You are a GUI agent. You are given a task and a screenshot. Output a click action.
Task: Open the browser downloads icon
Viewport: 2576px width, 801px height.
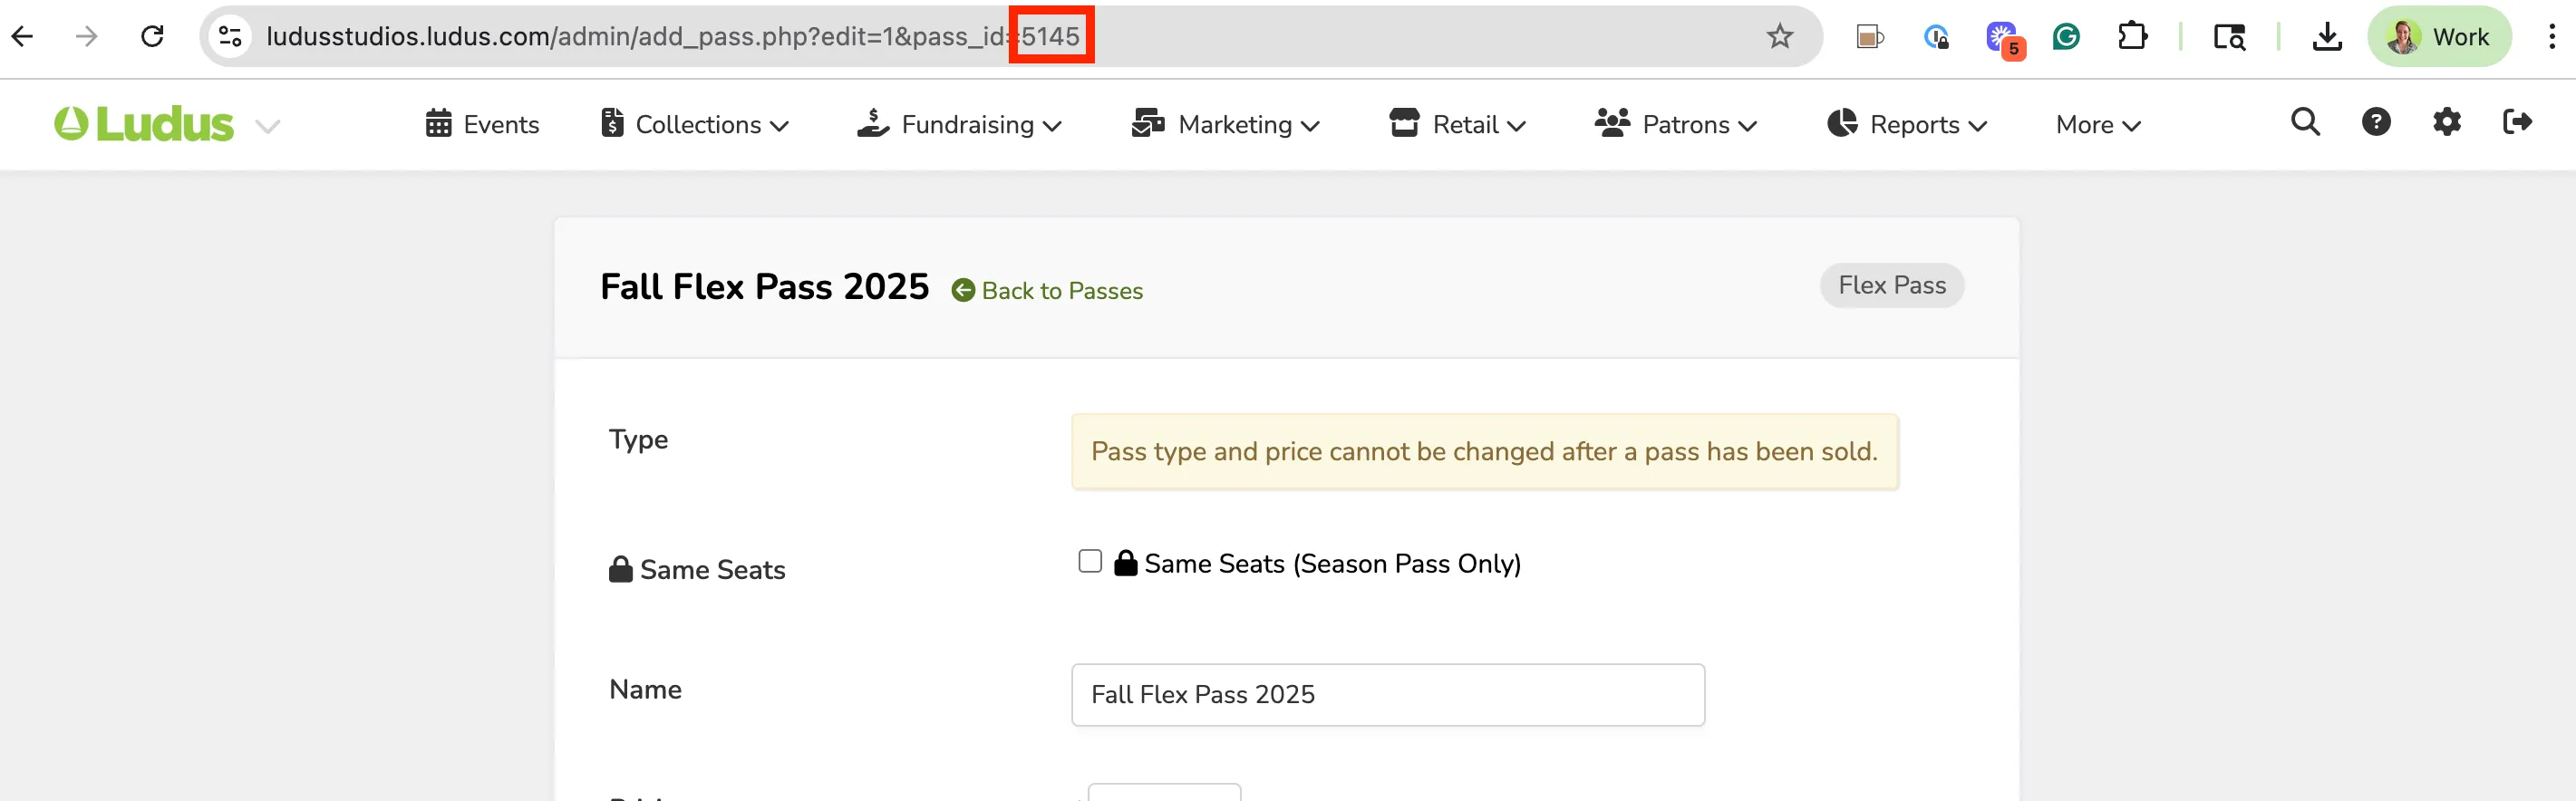pos(2327,37)
